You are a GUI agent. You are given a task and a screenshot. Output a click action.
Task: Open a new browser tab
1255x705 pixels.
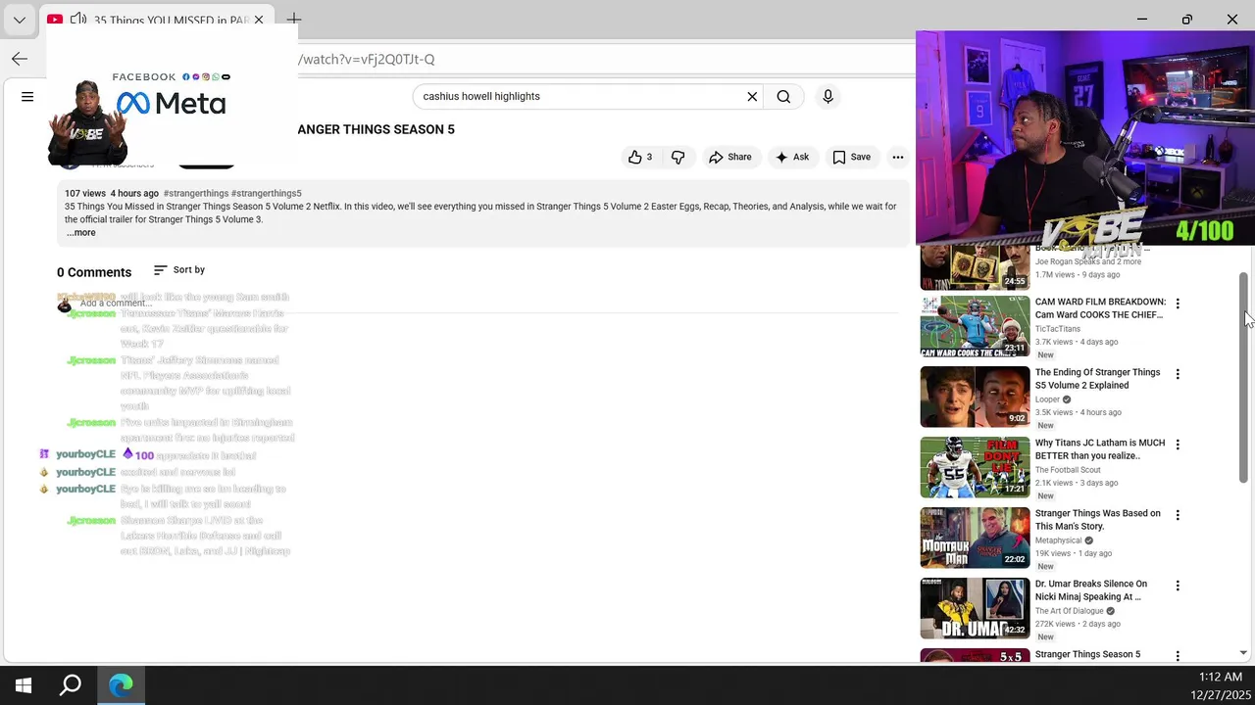(x=294, y=20)
